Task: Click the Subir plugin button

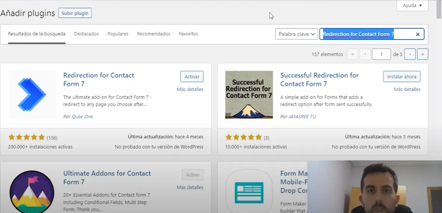Action: pyautogui.click(x=75, y=13)
